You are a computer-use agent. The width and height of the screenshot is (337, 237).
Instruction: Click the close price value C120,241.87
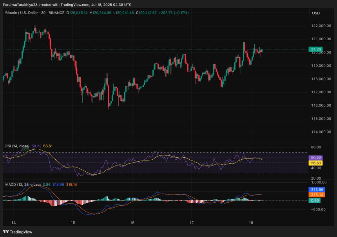[x=146, y=13]
